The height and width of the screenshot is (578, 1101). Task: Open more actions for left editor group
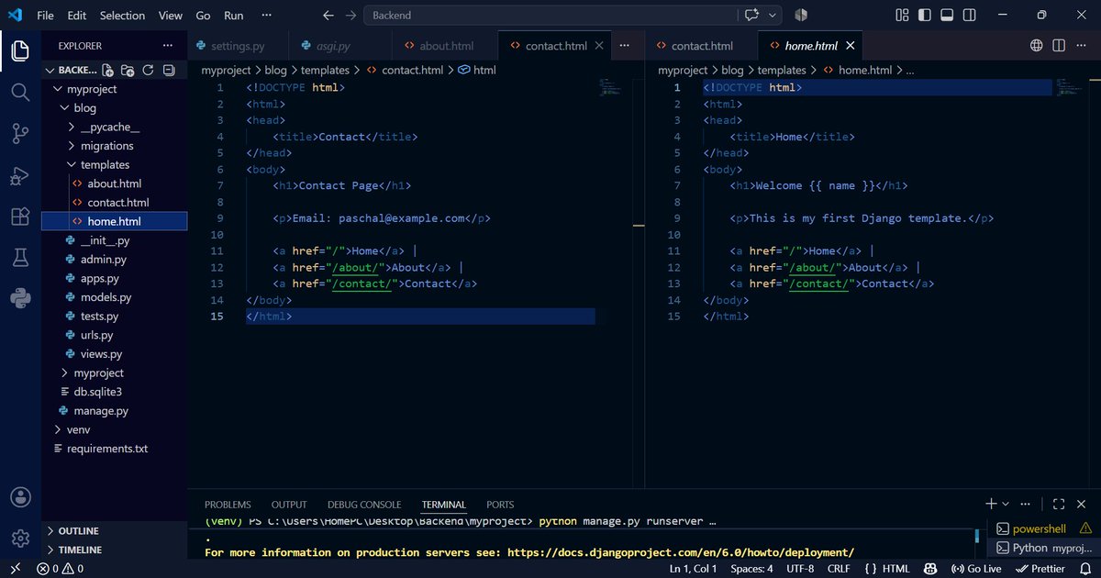[625, 45]
